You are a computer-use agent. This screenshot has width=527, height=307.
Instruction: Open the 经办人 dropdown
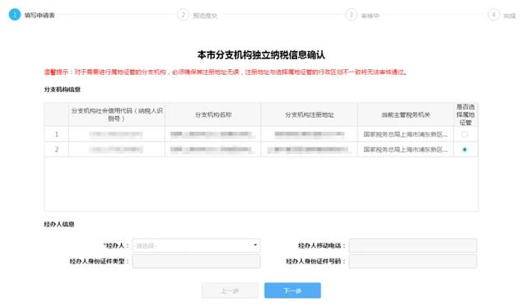[x=196, y=245]
